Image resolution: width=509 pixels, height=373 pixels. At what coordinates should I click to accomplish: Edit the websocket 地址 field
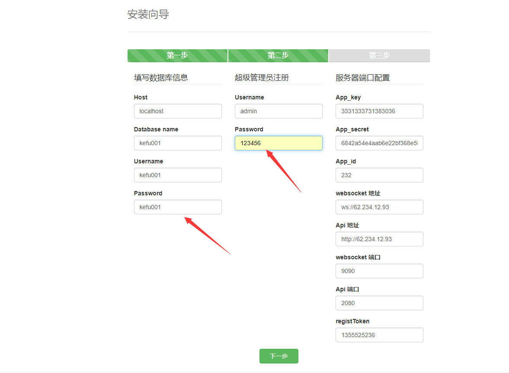(379, 207)
